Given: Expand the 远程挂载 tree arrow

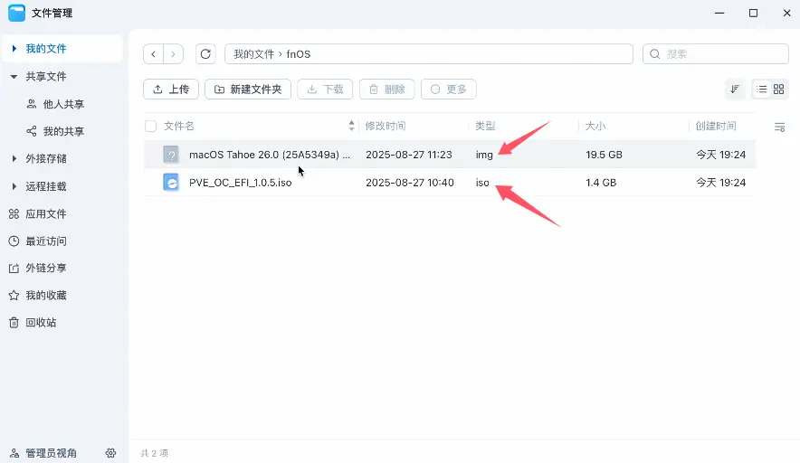Looking at the screenshot, I should pos(14,186).
